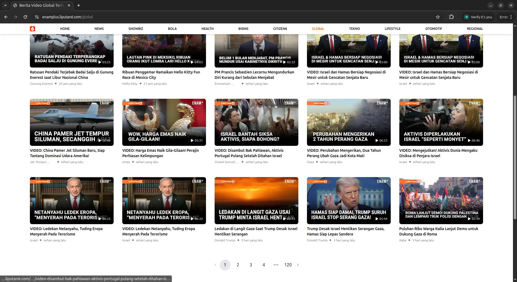Open Chrome menu three dots

point(511,17)
